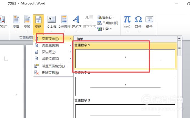
Task: Expand the dropdown arrow under 文本框
Action: [52, 31]
